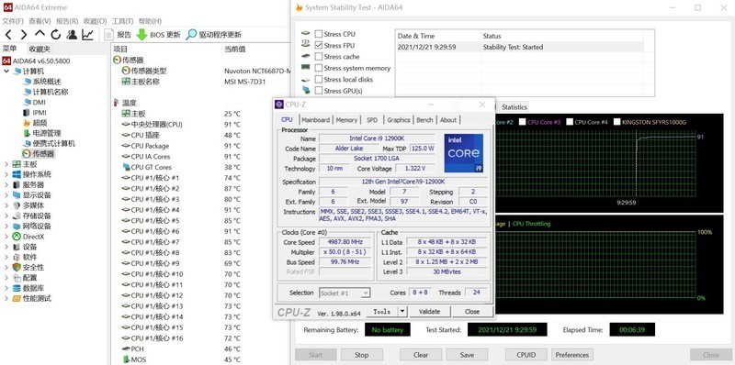735x365 pixels.
Task: Open the 工具(T) menu
Action: coord(123,21)
